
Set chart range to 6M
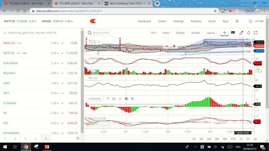[x=225, y=139]
